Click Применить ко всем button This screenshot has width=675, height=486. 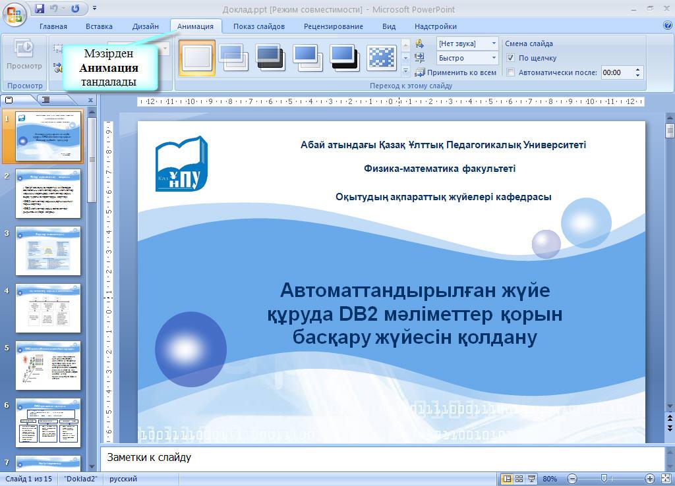point(455,72)
